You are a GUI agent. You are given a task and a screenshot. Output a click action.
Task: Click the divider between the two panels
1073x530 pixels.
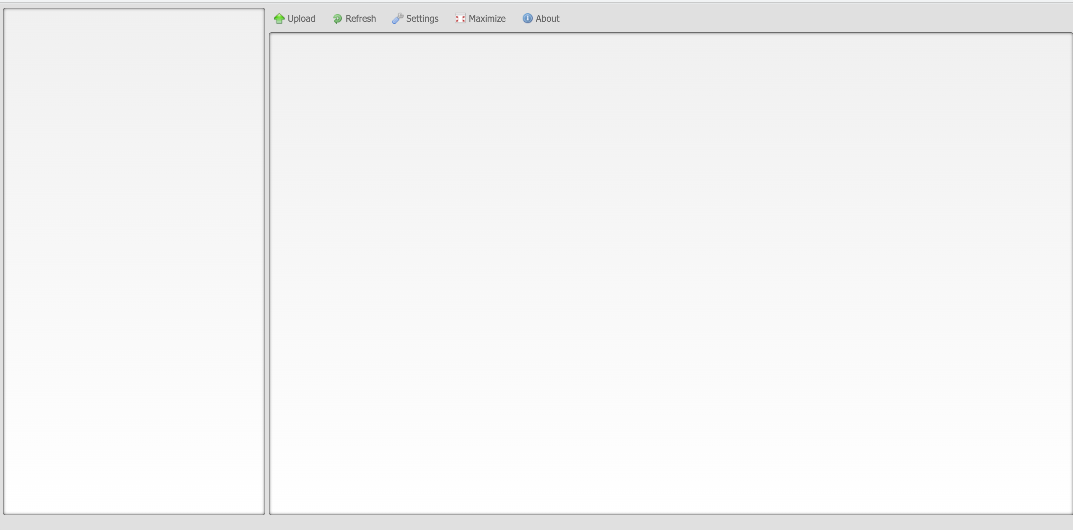point(267,261)
